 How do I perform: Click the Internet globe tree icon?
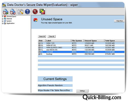[5, 19]
